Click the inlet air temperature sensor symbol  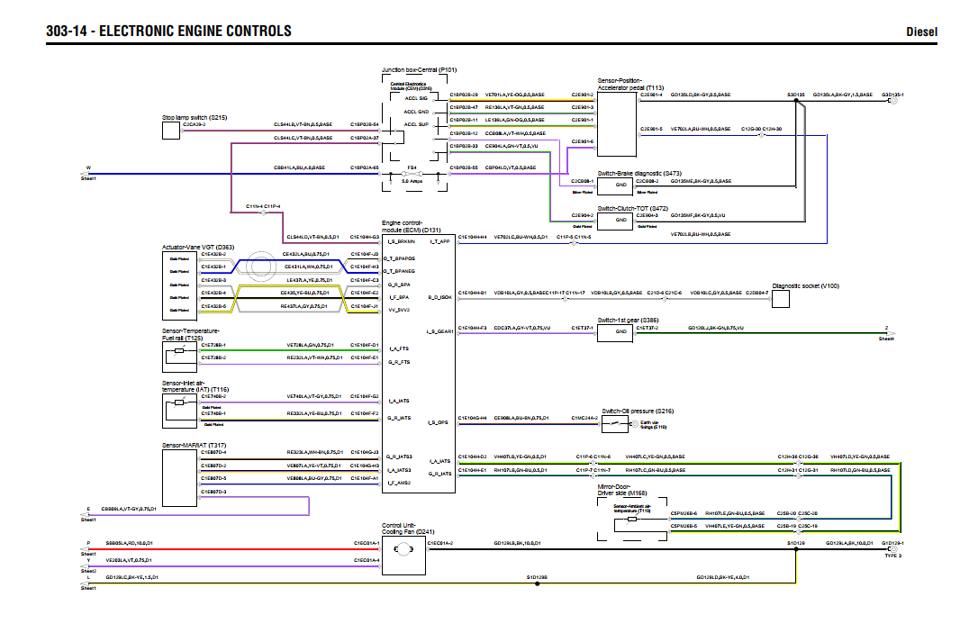point(173,411)
